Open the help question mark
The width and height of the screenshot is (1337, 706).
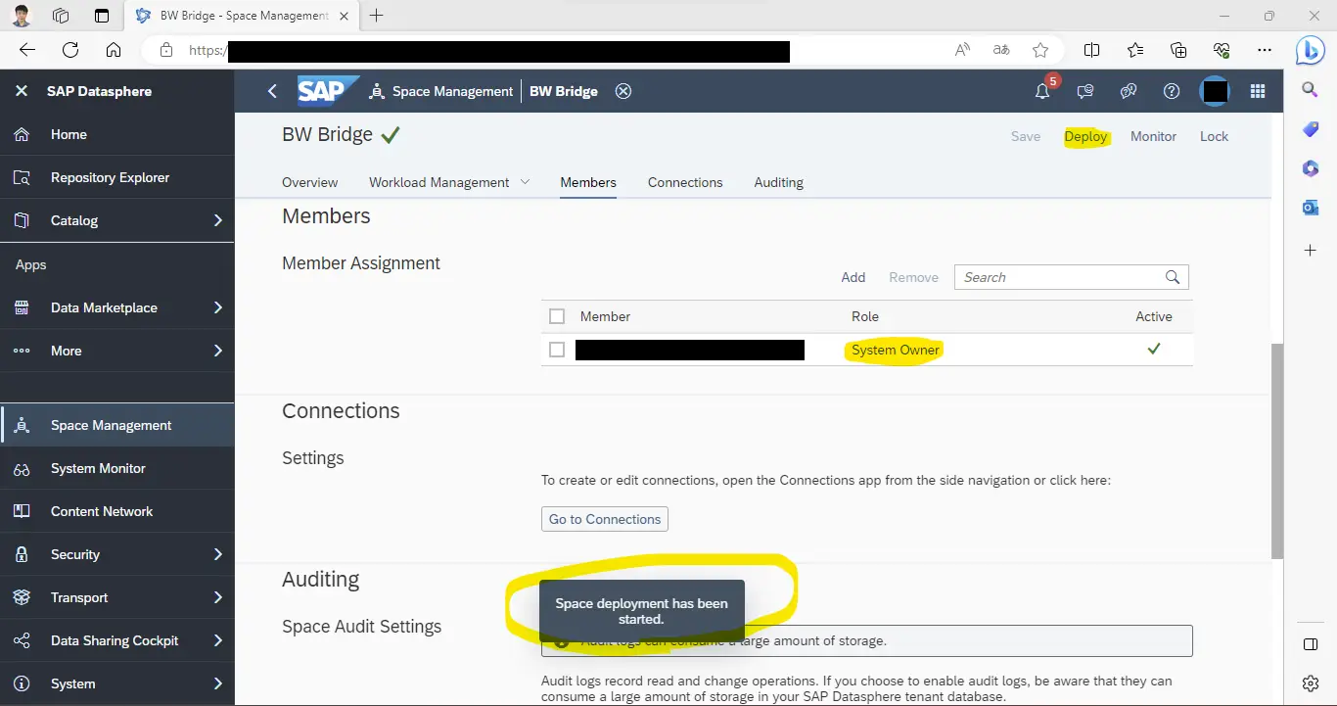pos(1172,91)
